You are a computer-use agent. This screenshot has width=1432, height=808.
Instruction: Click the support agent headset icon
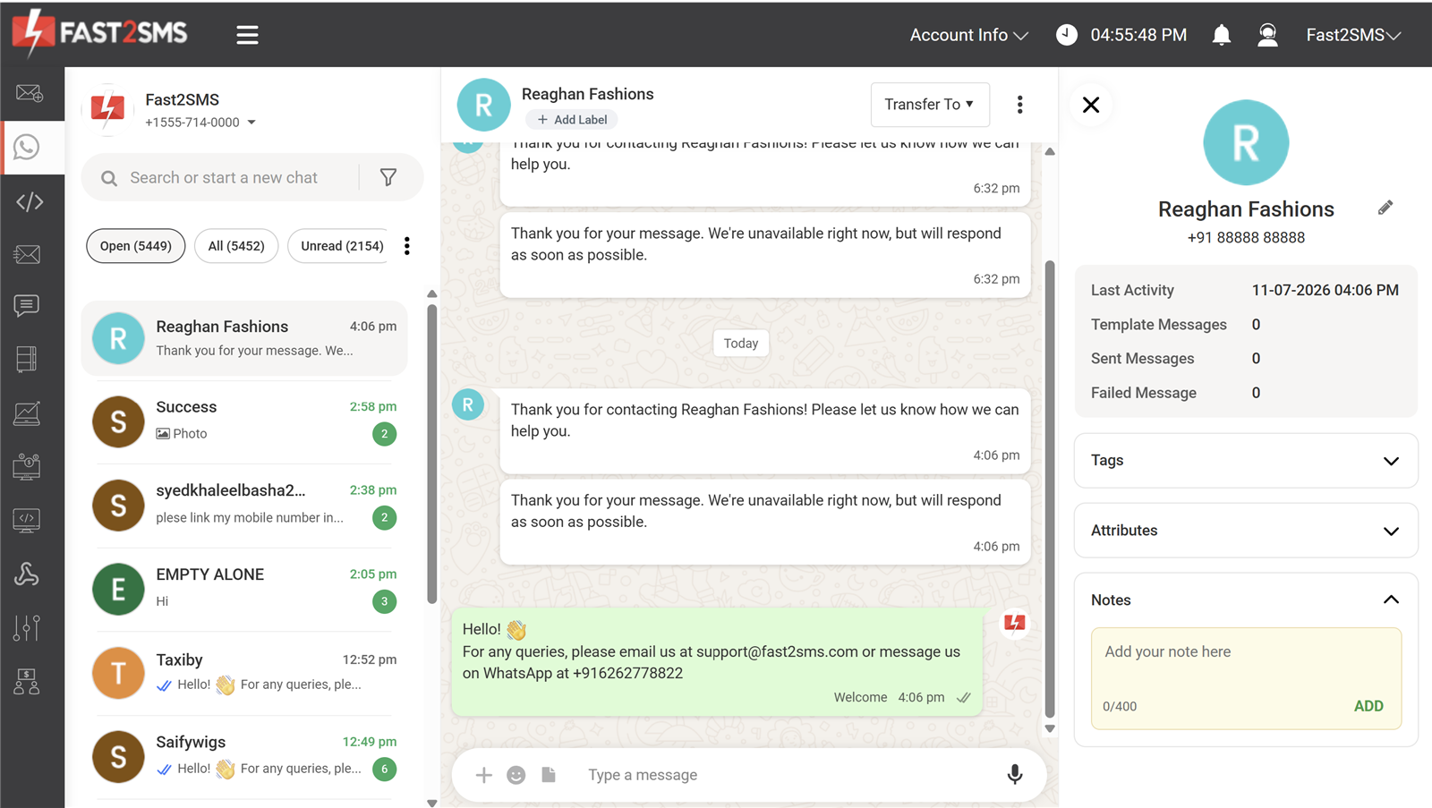click(x=1267, y=35)
